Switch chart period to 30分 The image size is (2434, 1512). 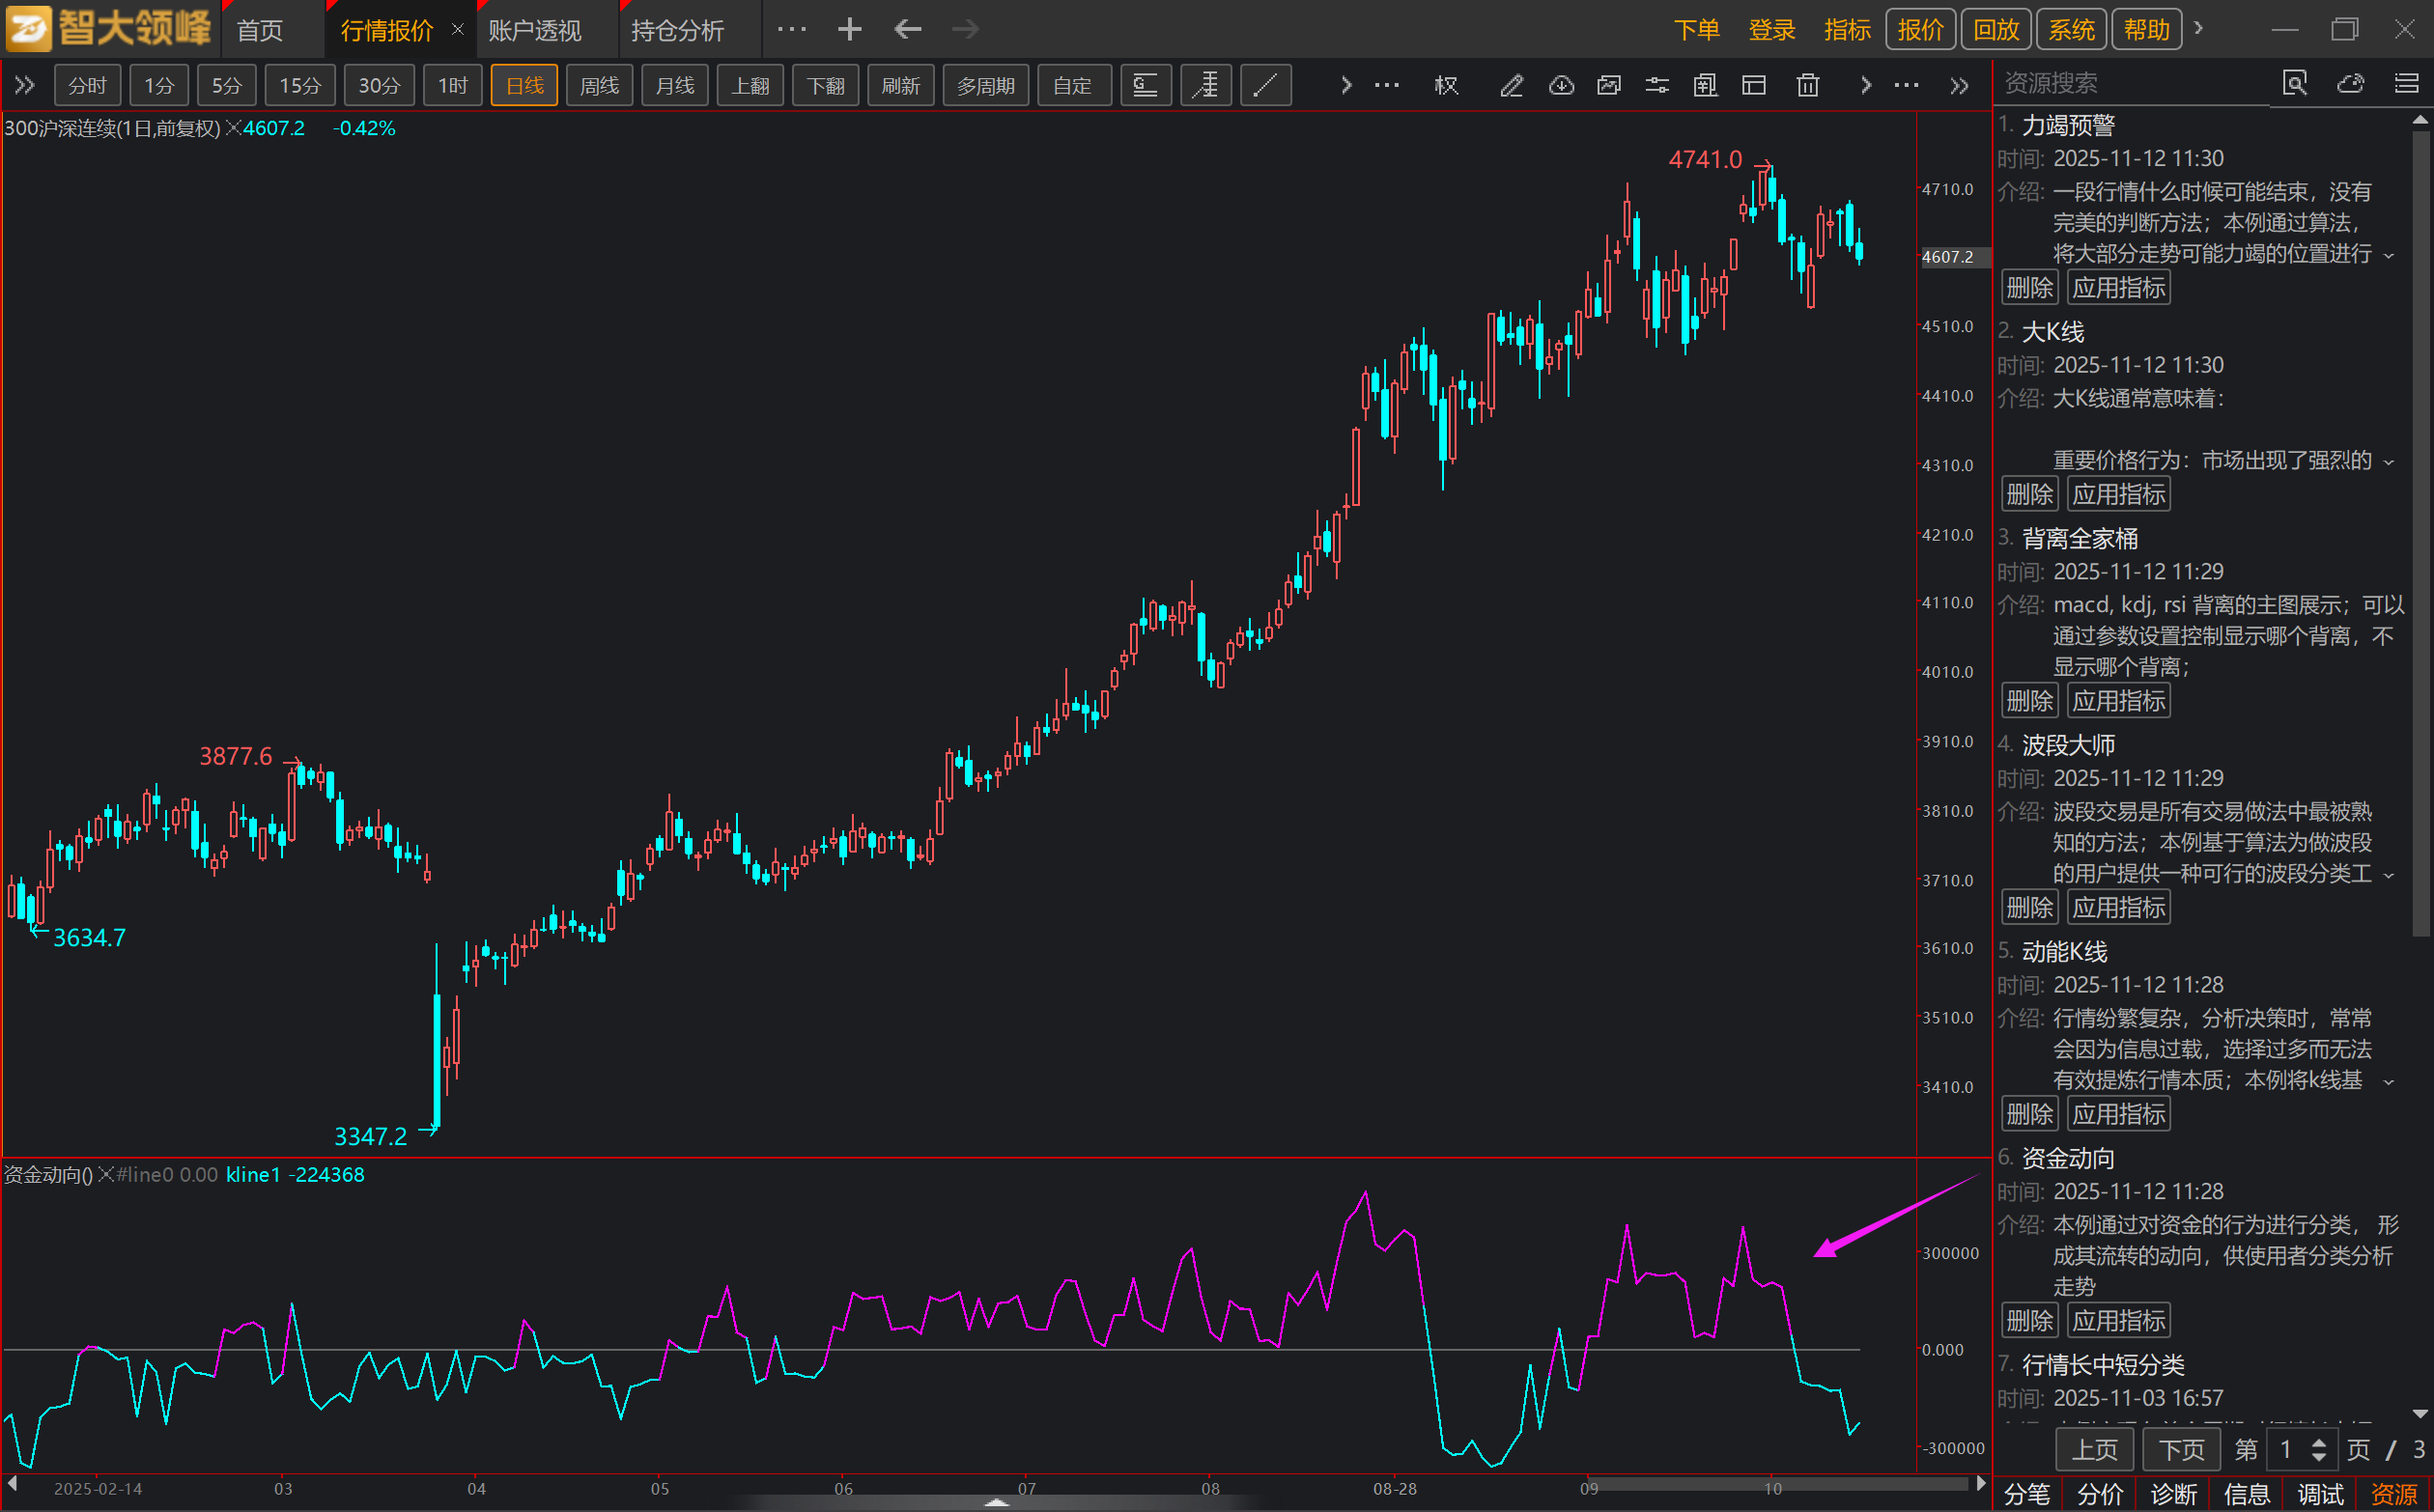tap(379, 86)
